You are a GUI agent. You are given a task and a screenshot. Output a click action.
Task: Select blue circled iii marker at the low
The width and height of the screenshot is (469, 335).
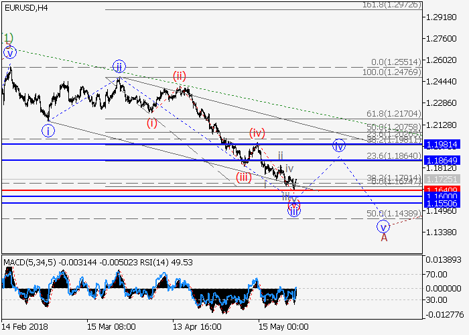pos(294,210)
